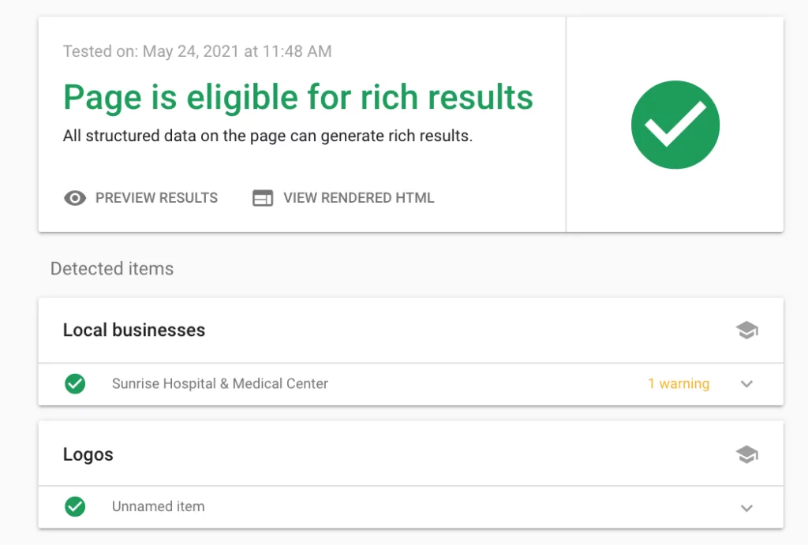Click the green check beside Sunrise Hospital

(x=75, y=384)
